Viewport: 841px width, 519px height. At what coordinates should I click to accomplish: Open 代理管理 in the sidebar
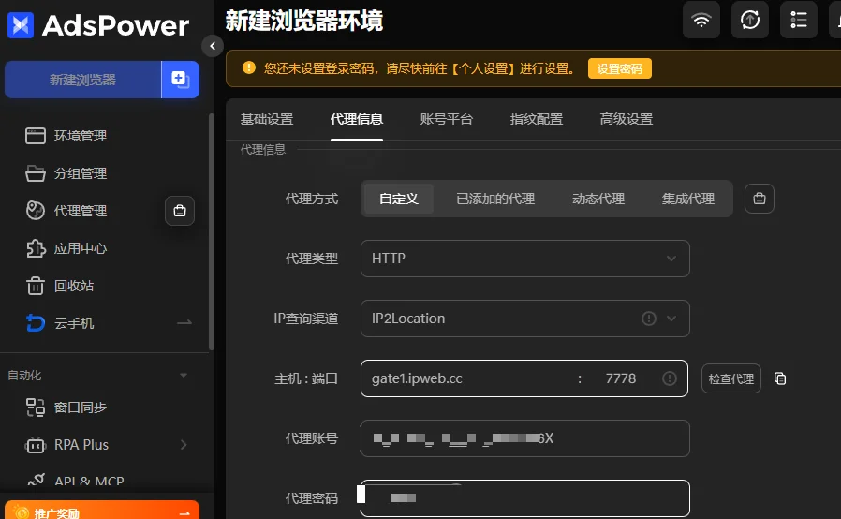(x=80, y=211)
